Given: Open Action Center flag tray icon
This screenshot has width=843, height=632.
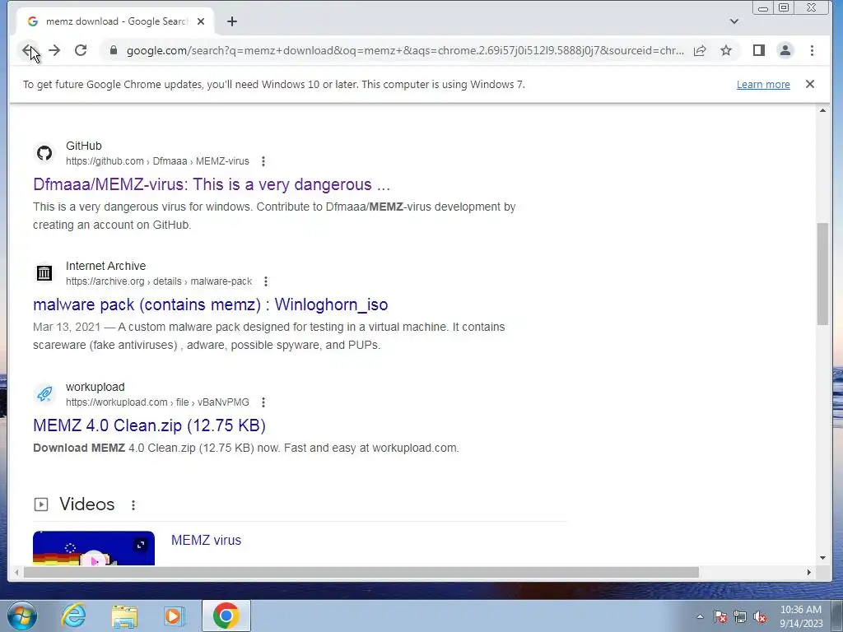Looking at the screenshot, I should click(x=720, y=616).
